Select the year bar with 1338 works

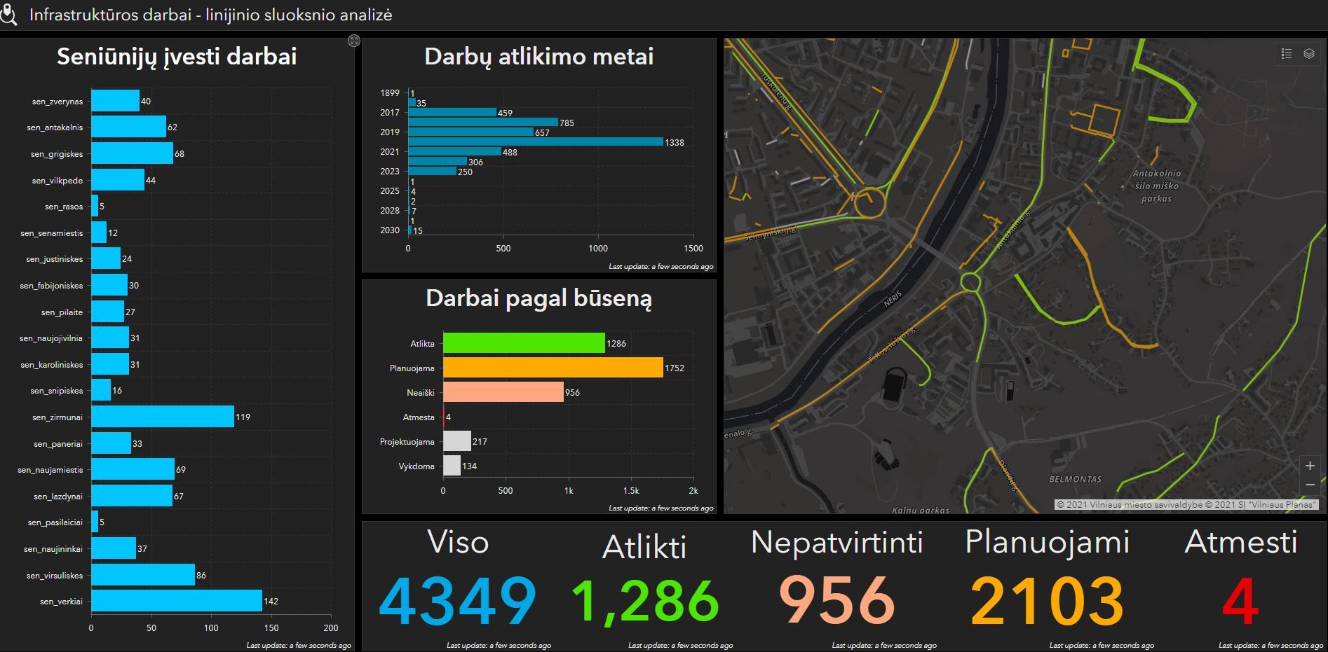535,142
